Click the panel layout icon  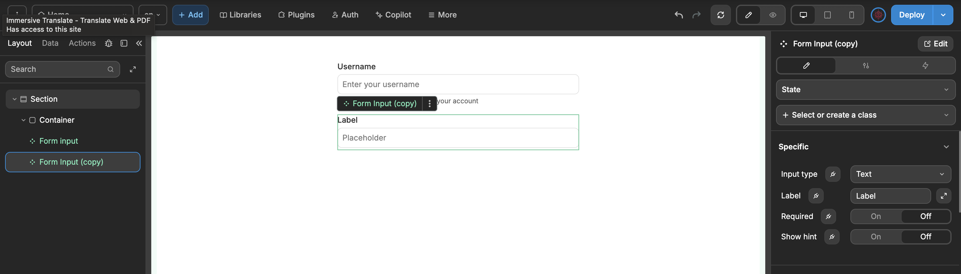(x=124, y=43)
